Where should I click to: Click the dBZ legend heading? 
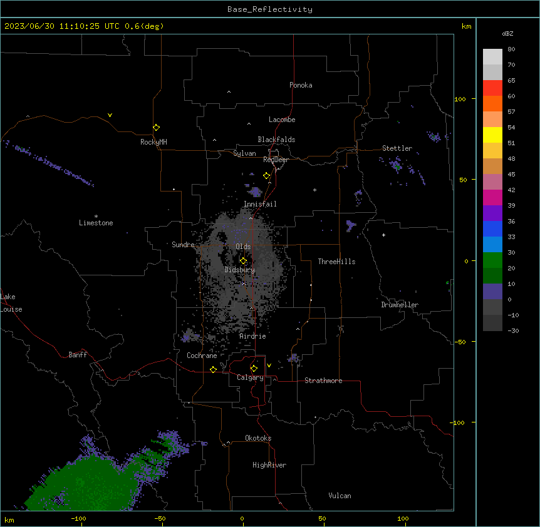point(507,33)
